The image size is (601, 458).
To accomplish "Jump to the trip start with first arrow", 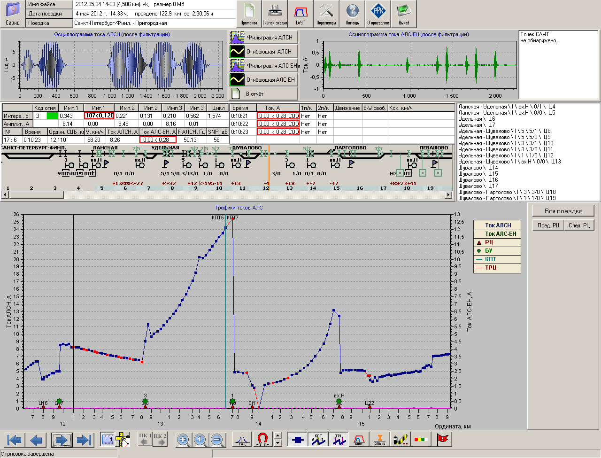I will click(x=15, y=440).
